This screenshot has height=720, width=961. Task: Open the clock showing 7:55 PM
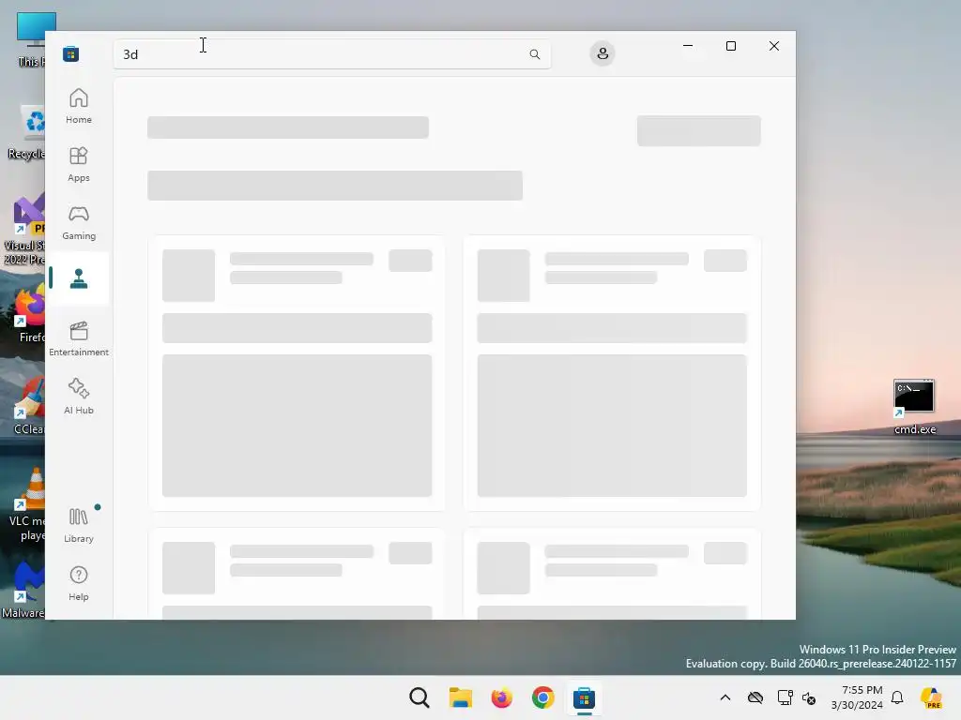click(x=857, y=697)
